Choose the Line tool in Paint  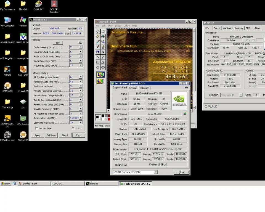pos(98,57)
